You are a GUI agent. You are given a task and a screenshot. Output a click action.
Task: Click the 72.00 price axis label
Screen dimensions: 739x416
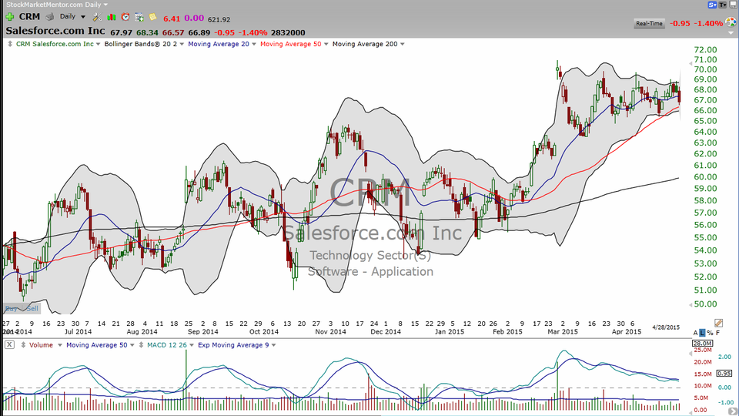click(x=705, y=50)
